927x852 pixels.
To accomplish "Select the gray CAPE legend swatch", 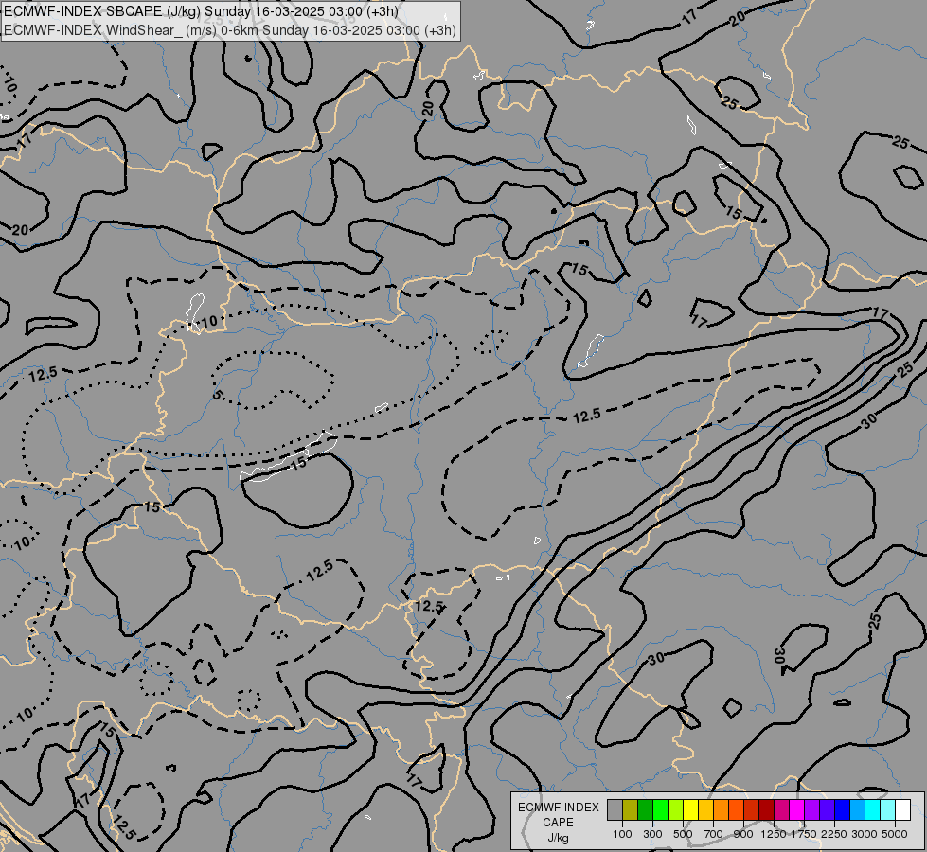I will tap(615, 809).
